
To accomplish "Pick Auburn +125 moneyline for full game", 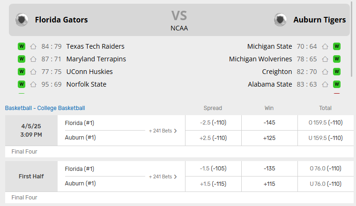I will [269, 138].
